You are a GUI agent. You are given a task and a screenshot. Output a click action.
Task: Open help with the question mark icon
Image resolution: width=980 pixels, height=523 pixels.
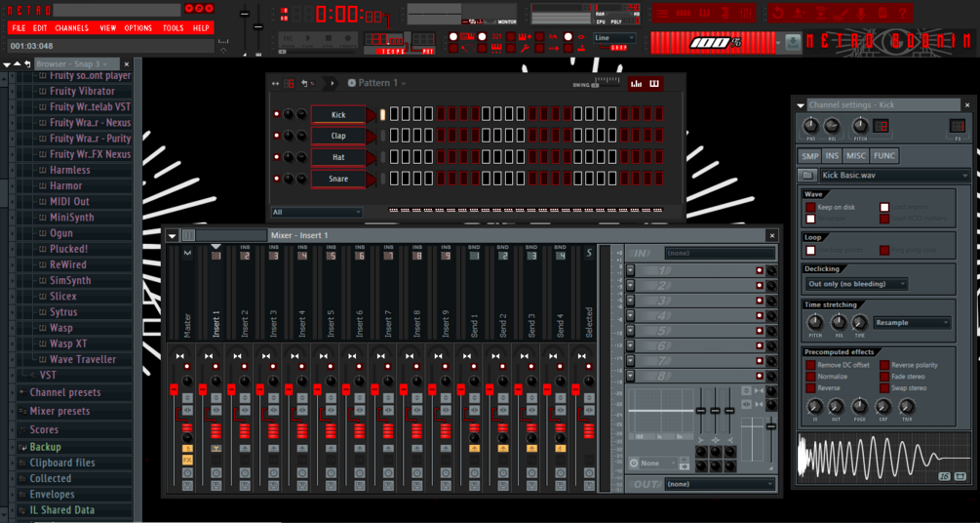(903, 13)
